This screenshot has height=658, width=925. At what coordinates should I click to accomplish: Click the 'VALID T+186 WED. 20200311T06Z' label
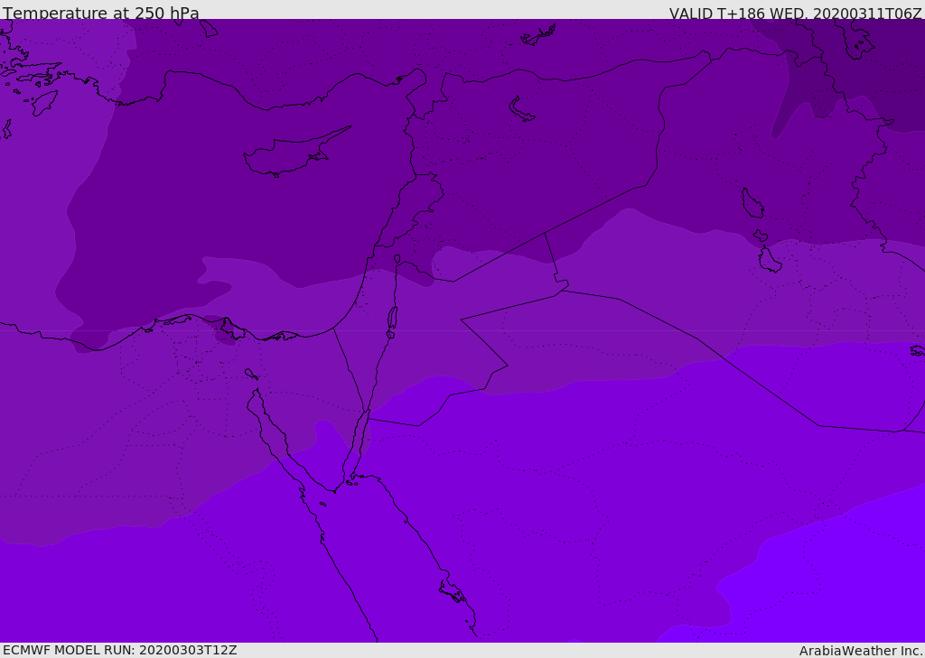pos(795,13)
